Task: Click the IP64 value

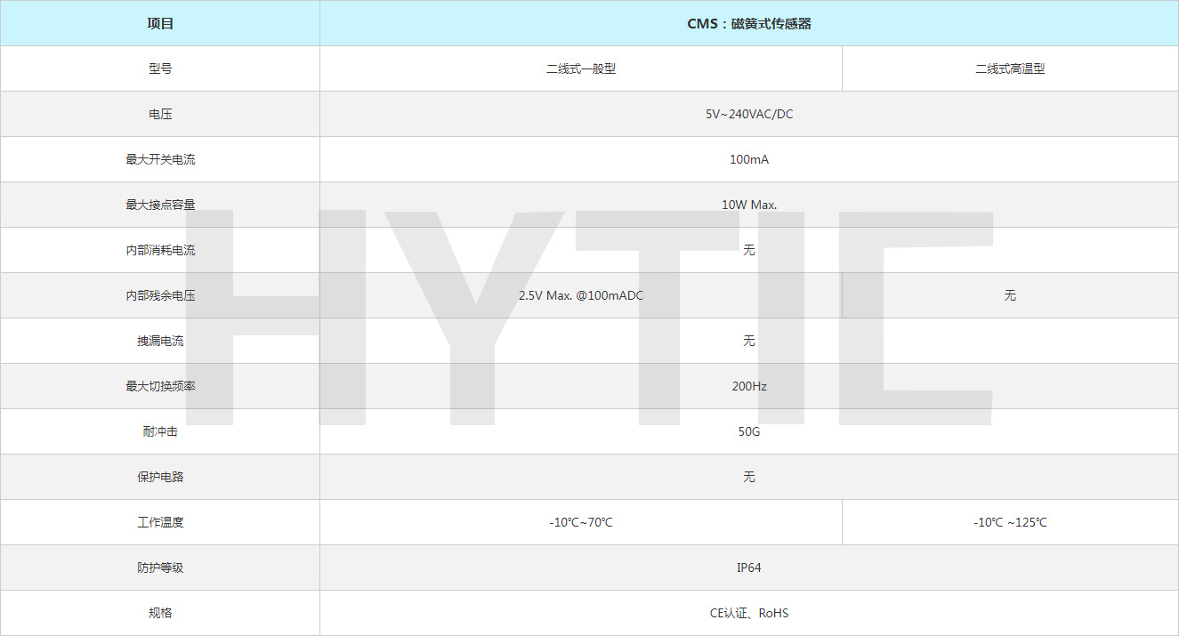Action: (x=749, y=568)
